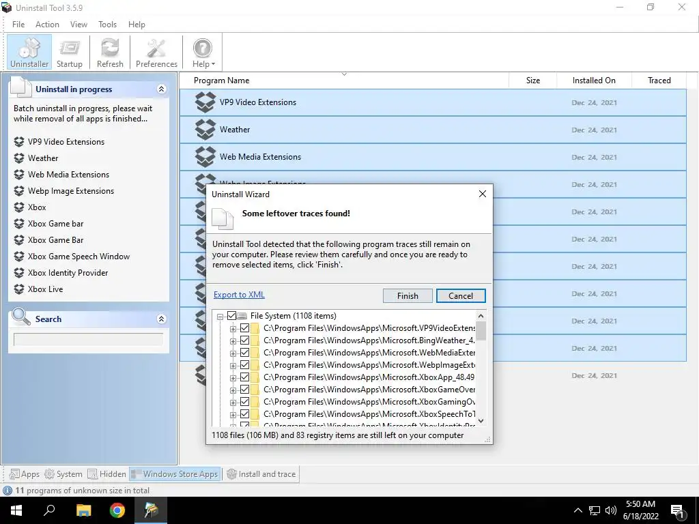Expand the WebpImageExtension folder node

[x=233, y=366]
